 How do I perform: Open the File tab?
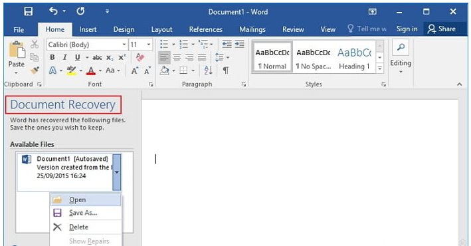[x=19, y=30]
